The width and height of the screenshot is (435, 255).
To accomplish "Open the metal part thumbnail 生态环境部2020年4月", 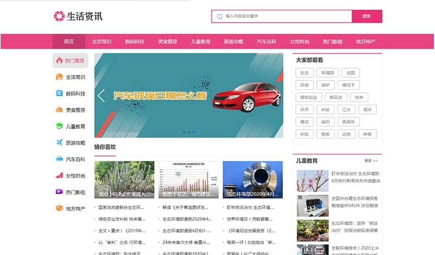I will click(x=253, y=180).
